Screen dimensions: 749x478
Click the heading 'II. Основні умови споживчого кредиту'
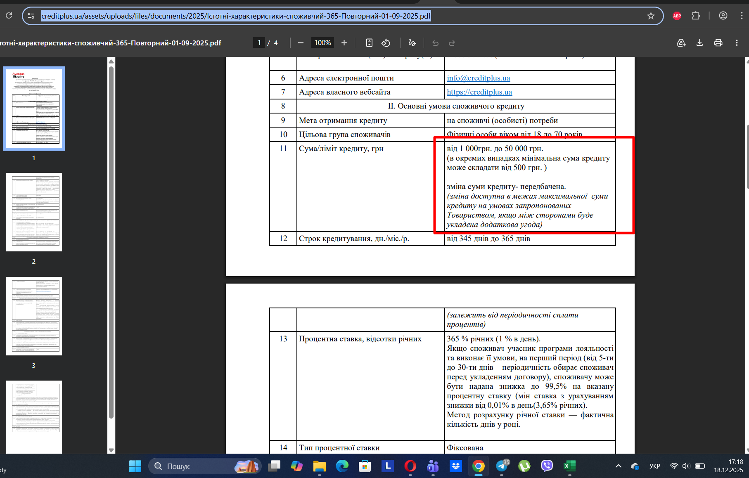pyautogui.click(x=456, y=106)
